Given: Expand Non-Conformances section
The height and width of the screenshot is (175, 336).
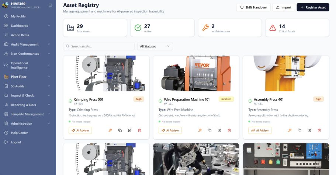Looking at the screenshot, I should point(28,54).
